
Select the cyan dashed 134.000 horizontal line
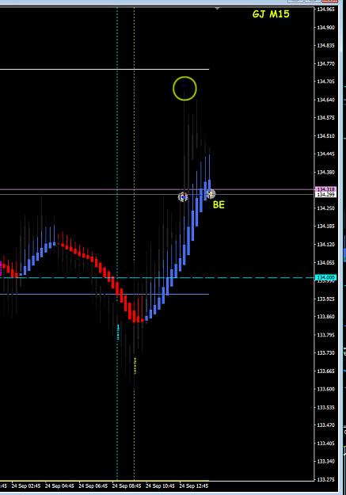point(157,278)
